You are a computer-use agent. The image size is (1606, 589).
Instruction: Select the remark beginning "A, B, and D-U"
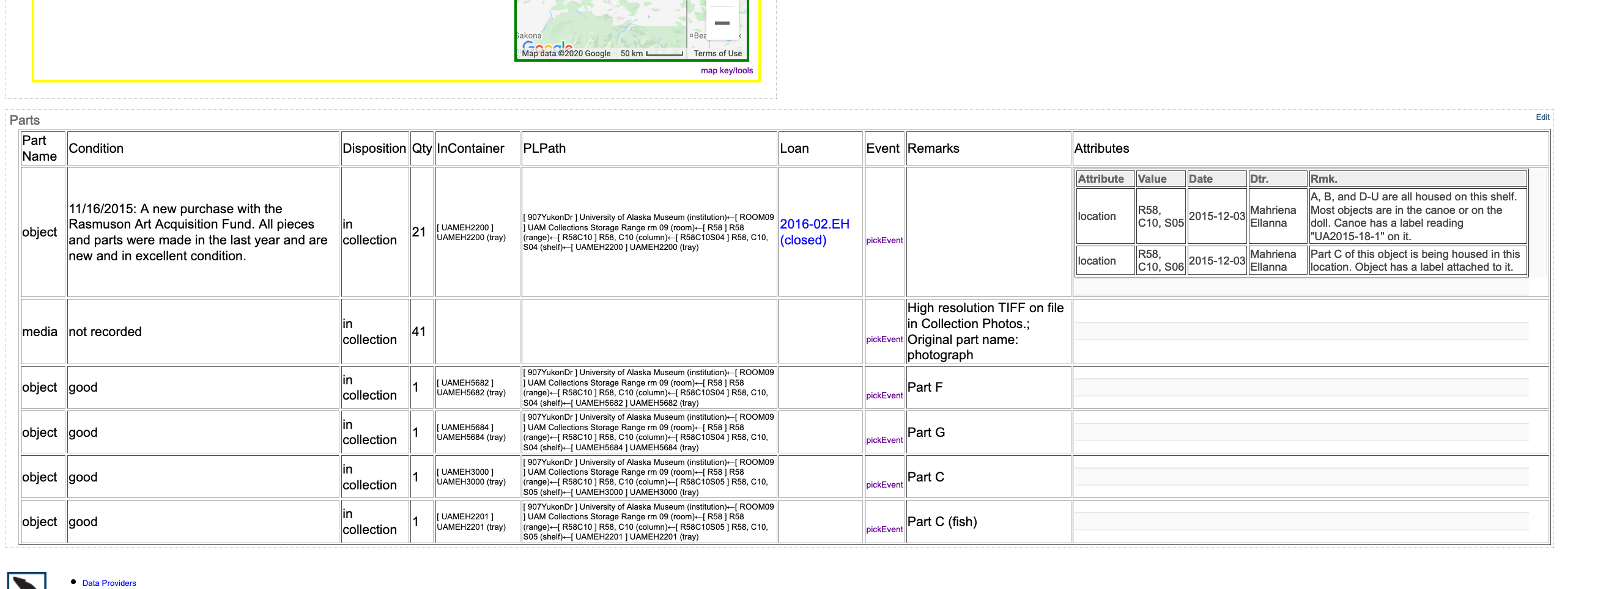[x=1413, y=216]
